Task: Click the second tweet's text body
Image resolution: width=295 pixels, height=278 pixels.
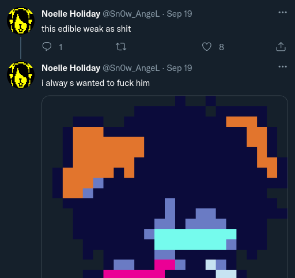Action: [x=96, y=83]
